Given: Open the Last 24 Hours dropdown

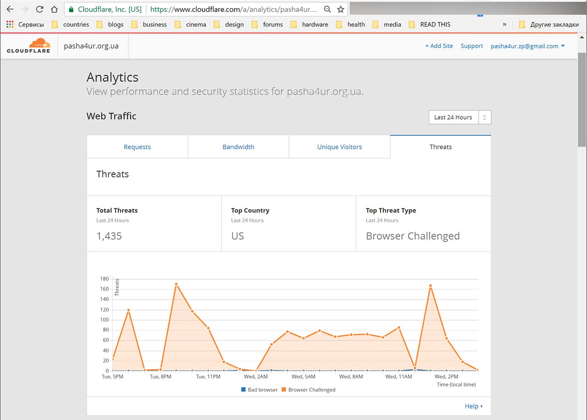Looking at the screenshot, I should 460,117.
